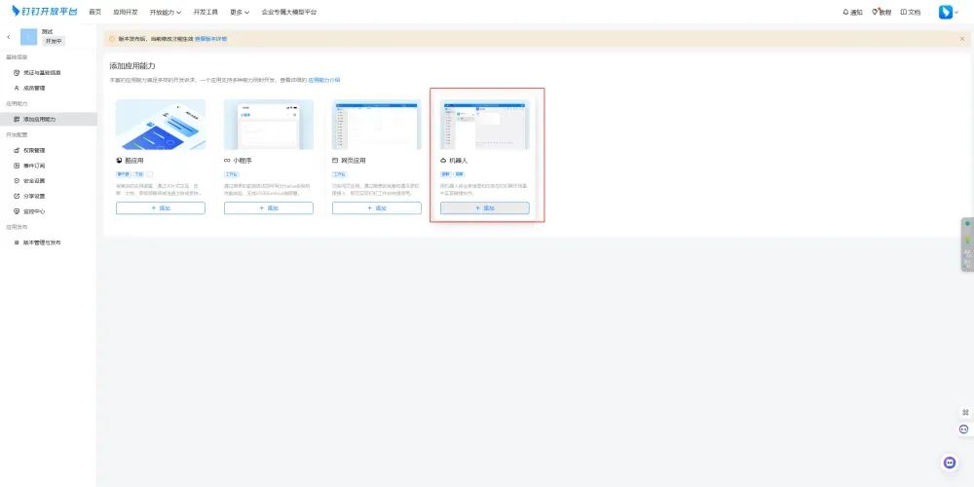The image size is (974, 487).
Task: Expand the 开放能力 dropdown menu
Action: click(x=166, y=12)
